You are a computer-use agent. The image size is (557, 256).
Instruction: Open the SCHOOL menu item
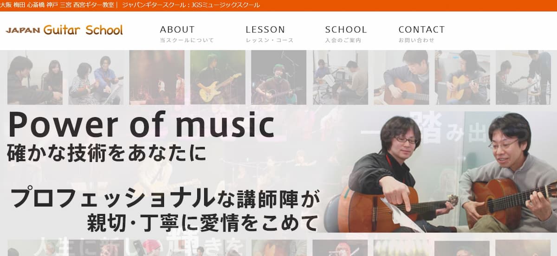[346, 30]
